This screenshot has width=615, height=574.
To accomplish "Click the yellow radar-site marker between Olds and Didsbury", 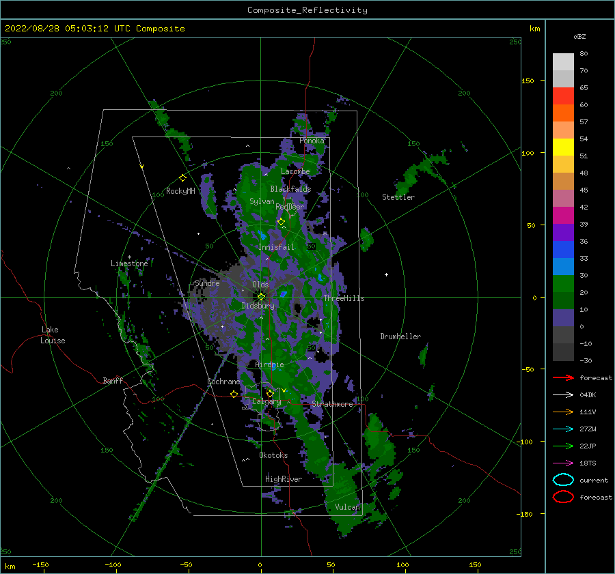I will 261,297.
